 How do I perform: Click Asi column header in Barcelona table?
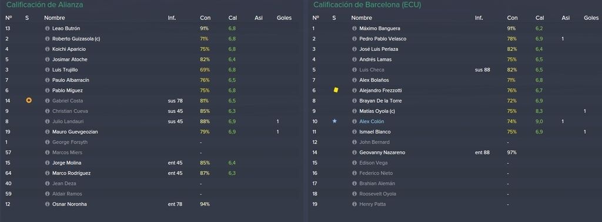tap(566, 18)
